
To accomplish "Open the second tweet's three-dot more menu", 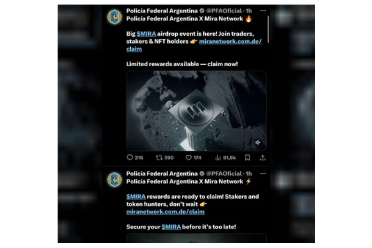I will (x=263, y=173).
